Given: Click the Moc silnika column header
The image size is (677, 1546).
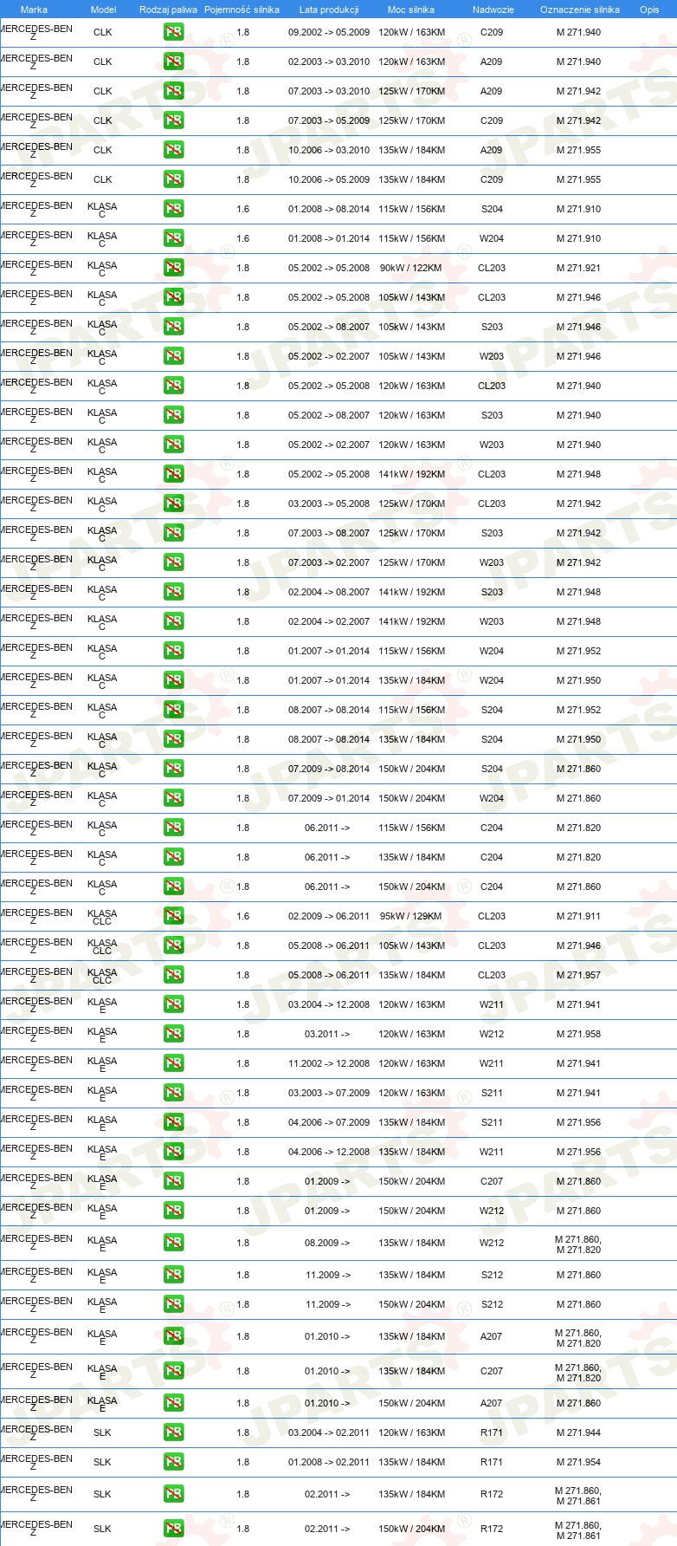Looking at the screenshot, I should (x=411, y=10).
